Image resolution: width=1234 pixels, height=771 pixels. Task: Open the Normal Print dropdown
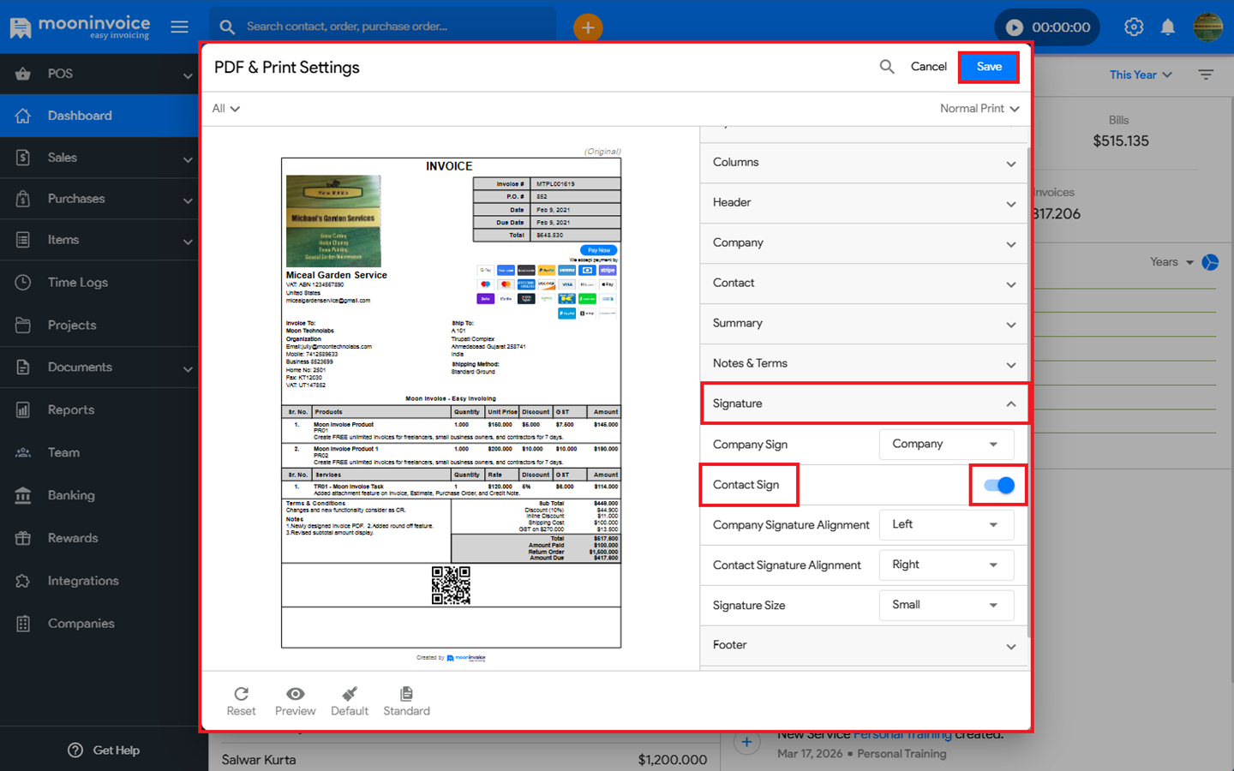979,109
